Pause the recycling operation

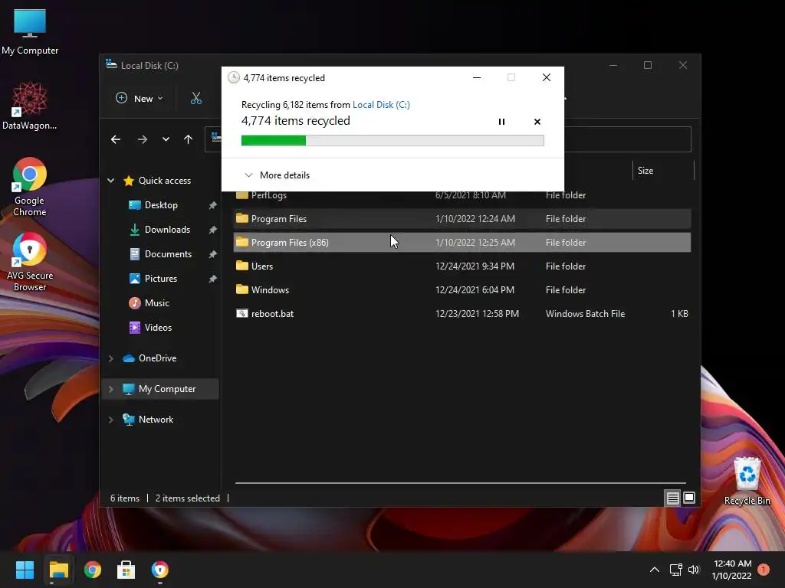(x=501, y=122)
